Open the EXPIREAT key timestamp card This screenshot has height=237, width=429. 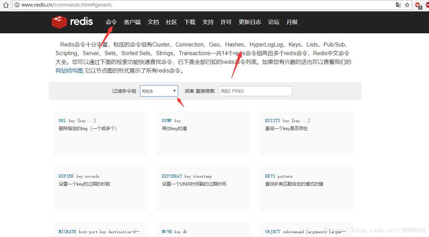click(203, 189)
